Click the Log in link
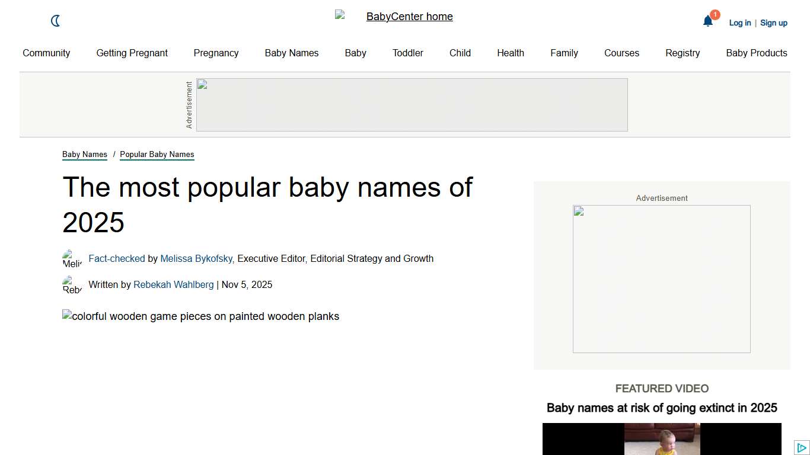810x455 pixels. 739,23
